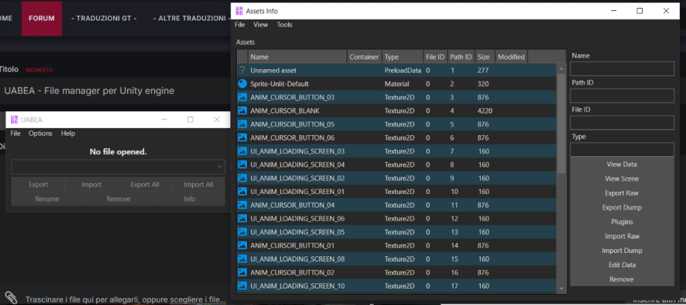Screen dimensions: 686x305
Task: Click the asset list scroll down arrow
Action: 562,289
